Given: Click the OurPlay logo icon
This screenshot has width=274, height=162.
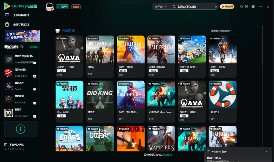Looking at the screenshot, I should [x=7, y=6].
